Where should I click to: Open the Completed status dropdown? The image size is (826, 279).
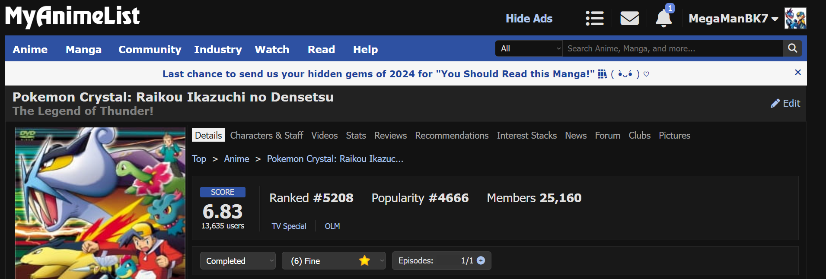tap(238, 261)
